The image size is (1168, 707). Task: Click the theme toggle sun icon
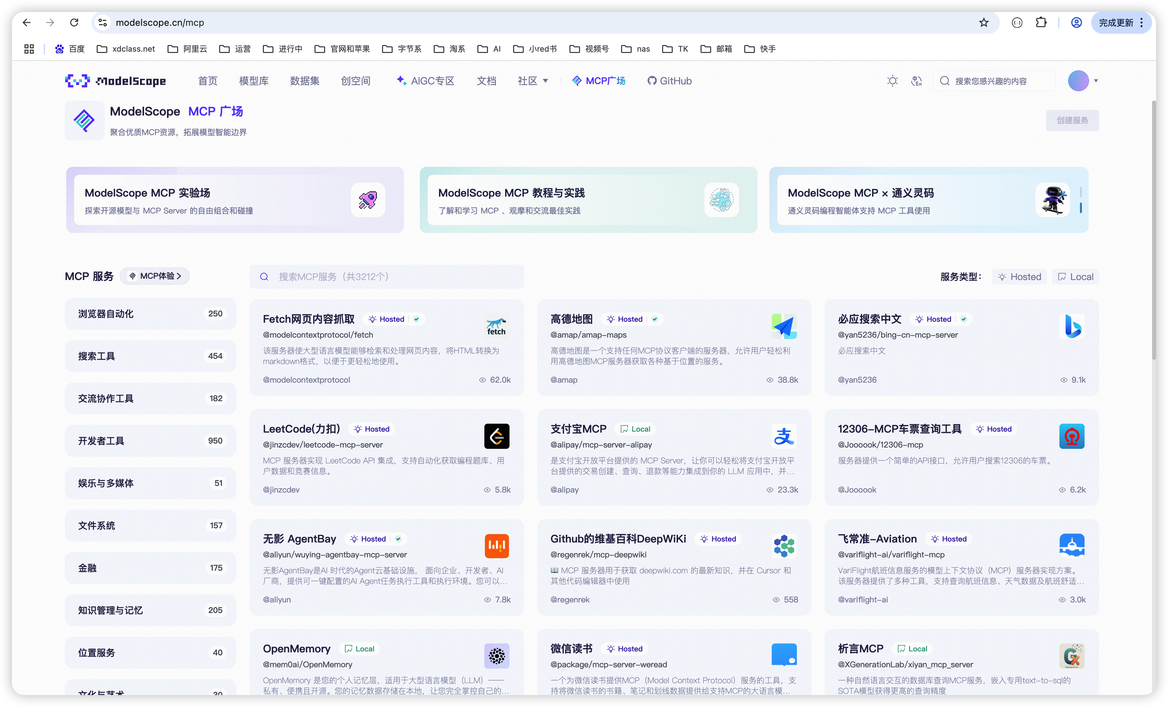tap(892, 81)
